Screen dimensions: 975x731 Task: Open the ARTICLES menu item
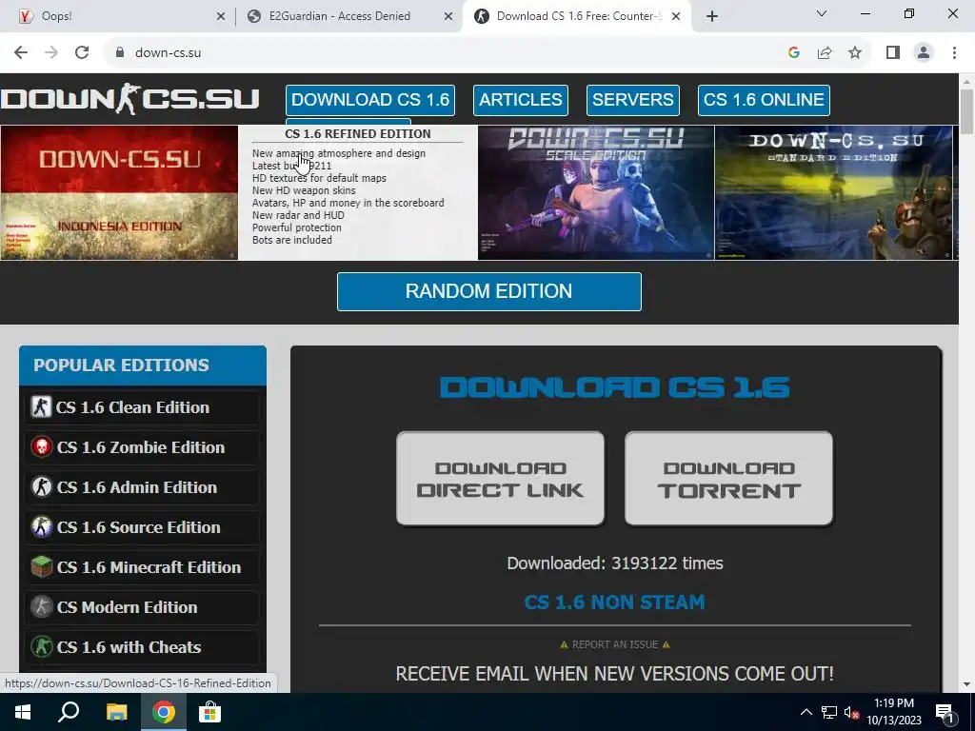pyautogui.click(x=521, y=100)
